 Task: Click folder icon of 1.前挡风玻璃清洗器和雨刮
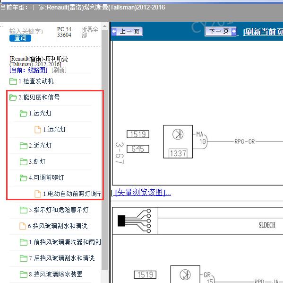pyautogui.click(x=24, y=242)
